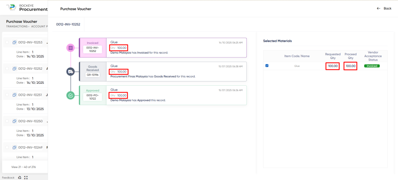The image size is (398, 180).
Task: Open the 0012-INV-10252 tab
Action: 68,24
